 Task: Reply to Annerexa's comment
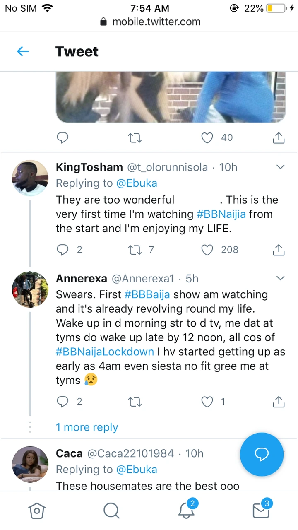[62, 401]
